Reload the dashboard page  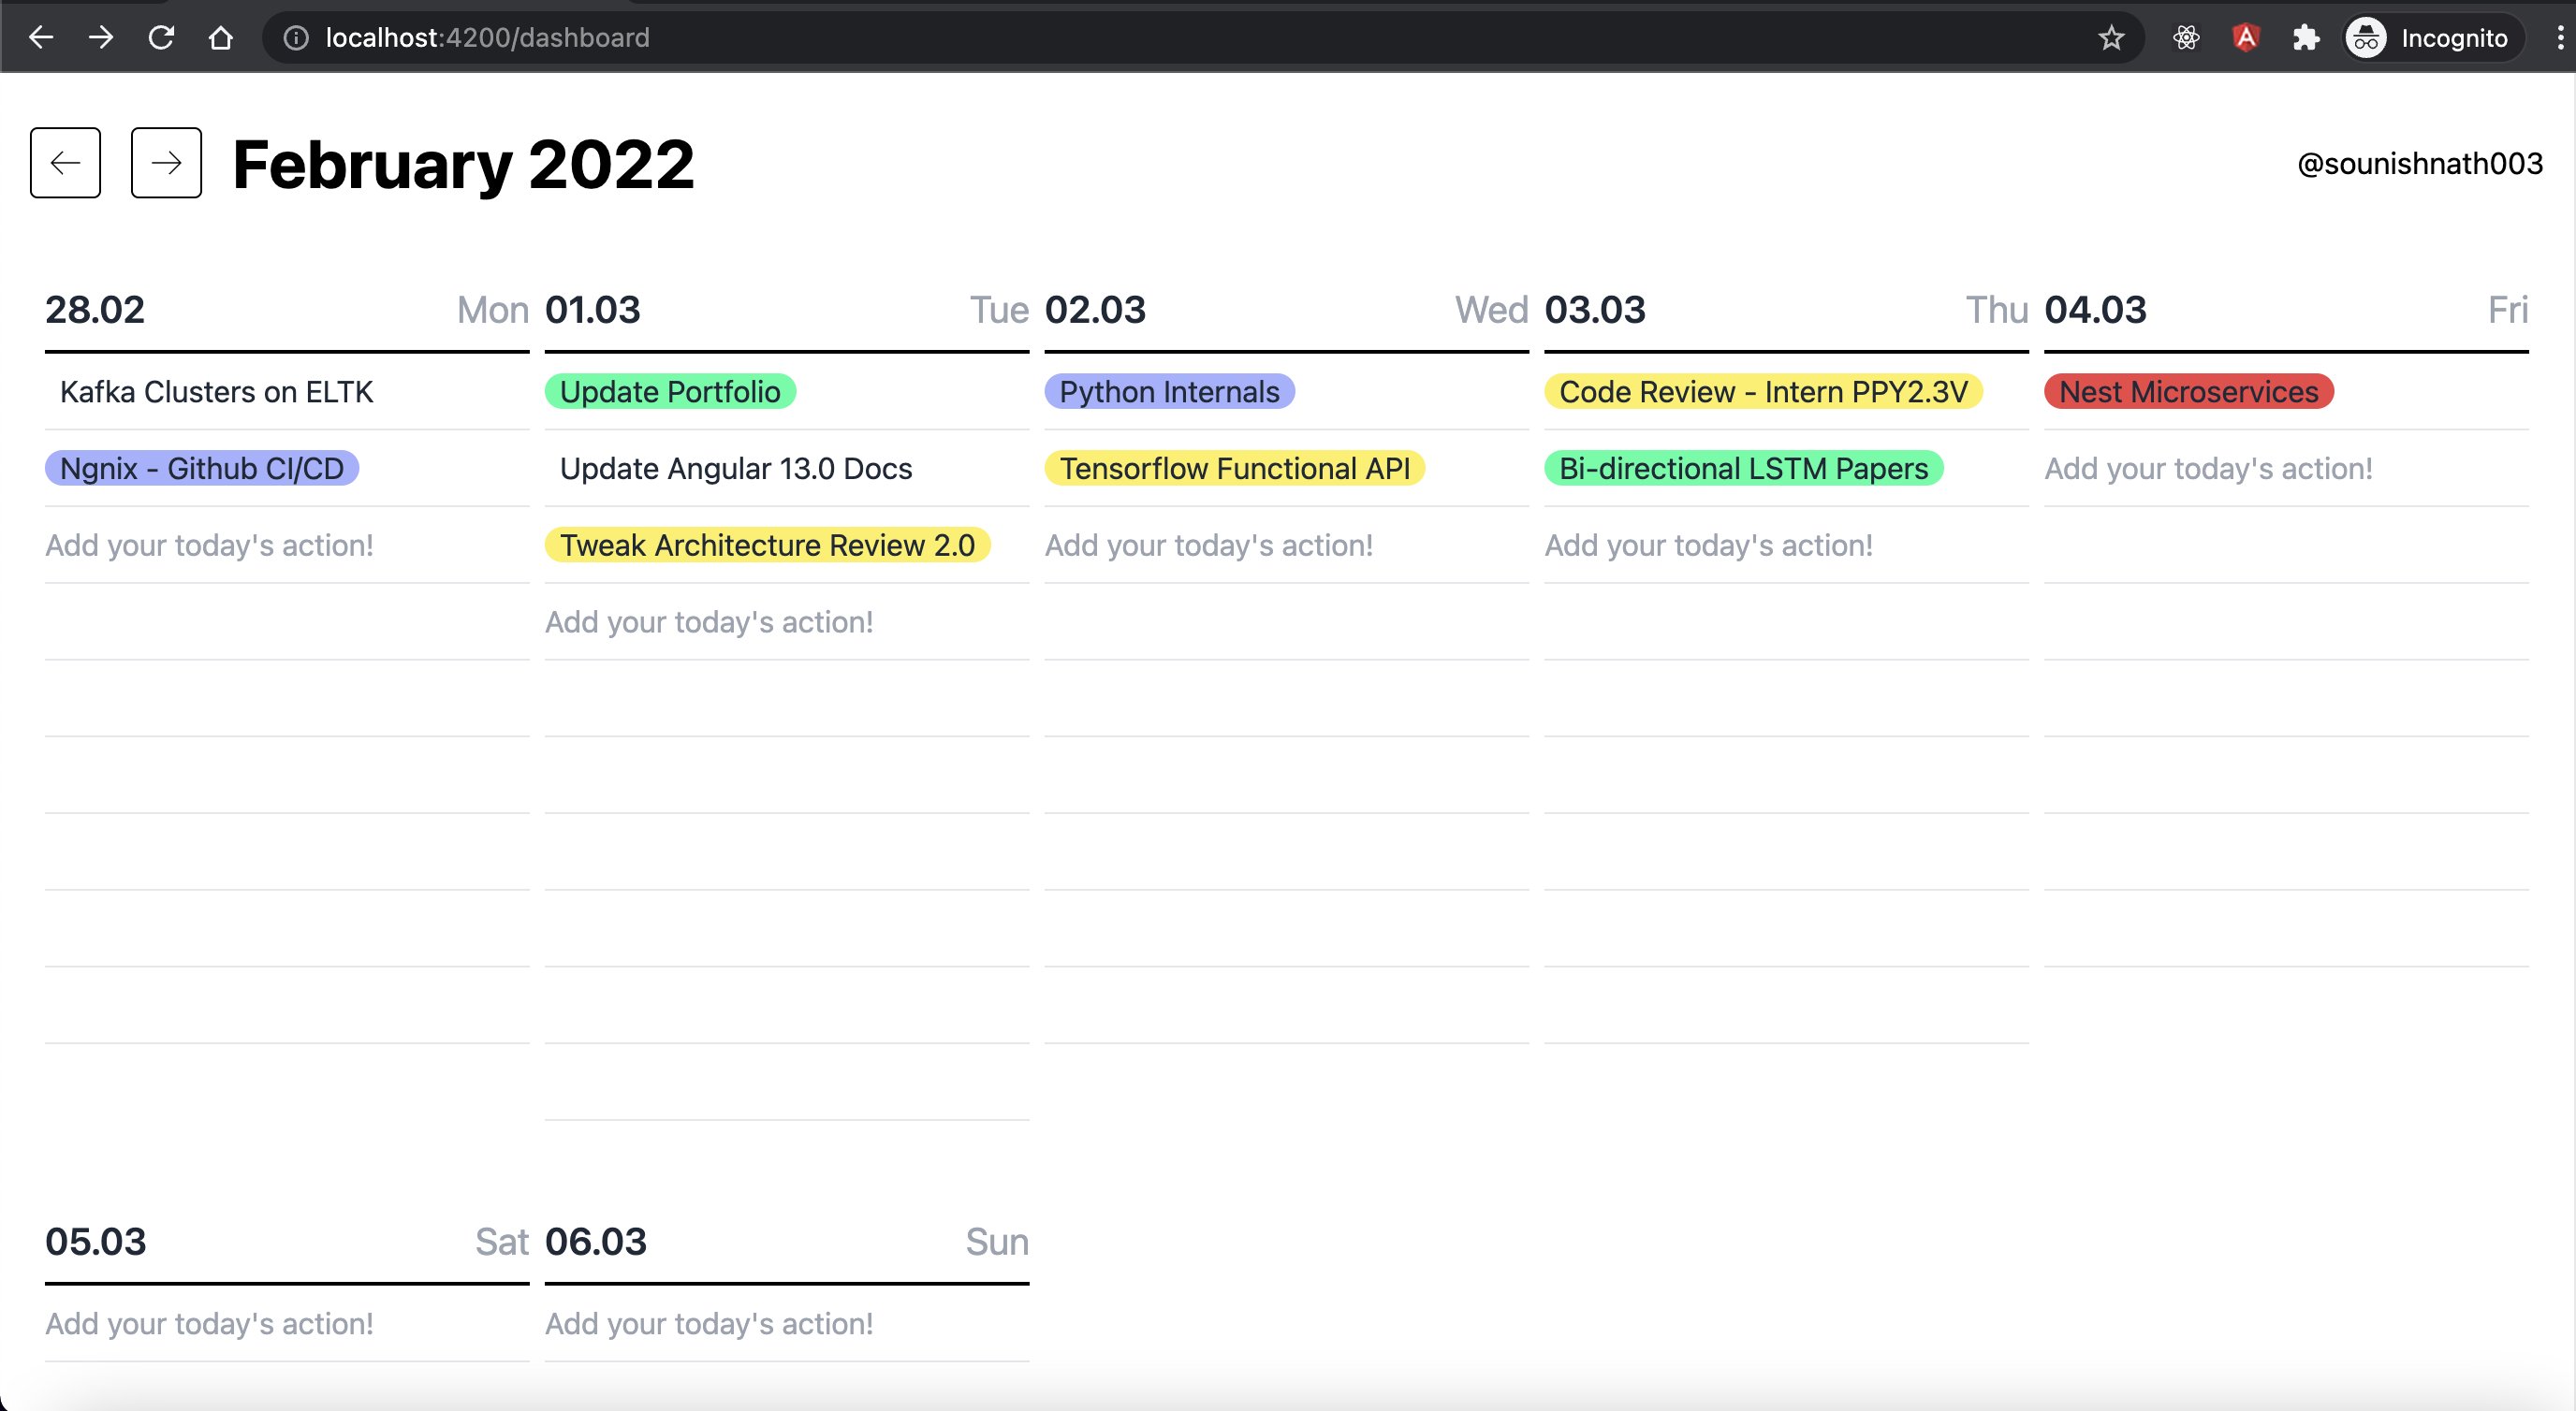click(161, 38)
